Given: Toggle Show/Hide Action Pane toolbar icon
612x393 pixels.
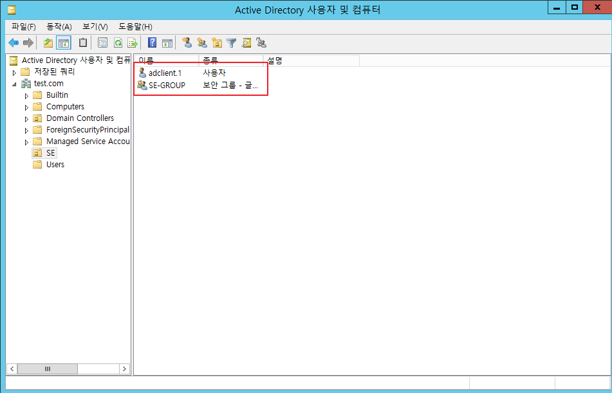Looking at the screenshot, I should point(167,43).
